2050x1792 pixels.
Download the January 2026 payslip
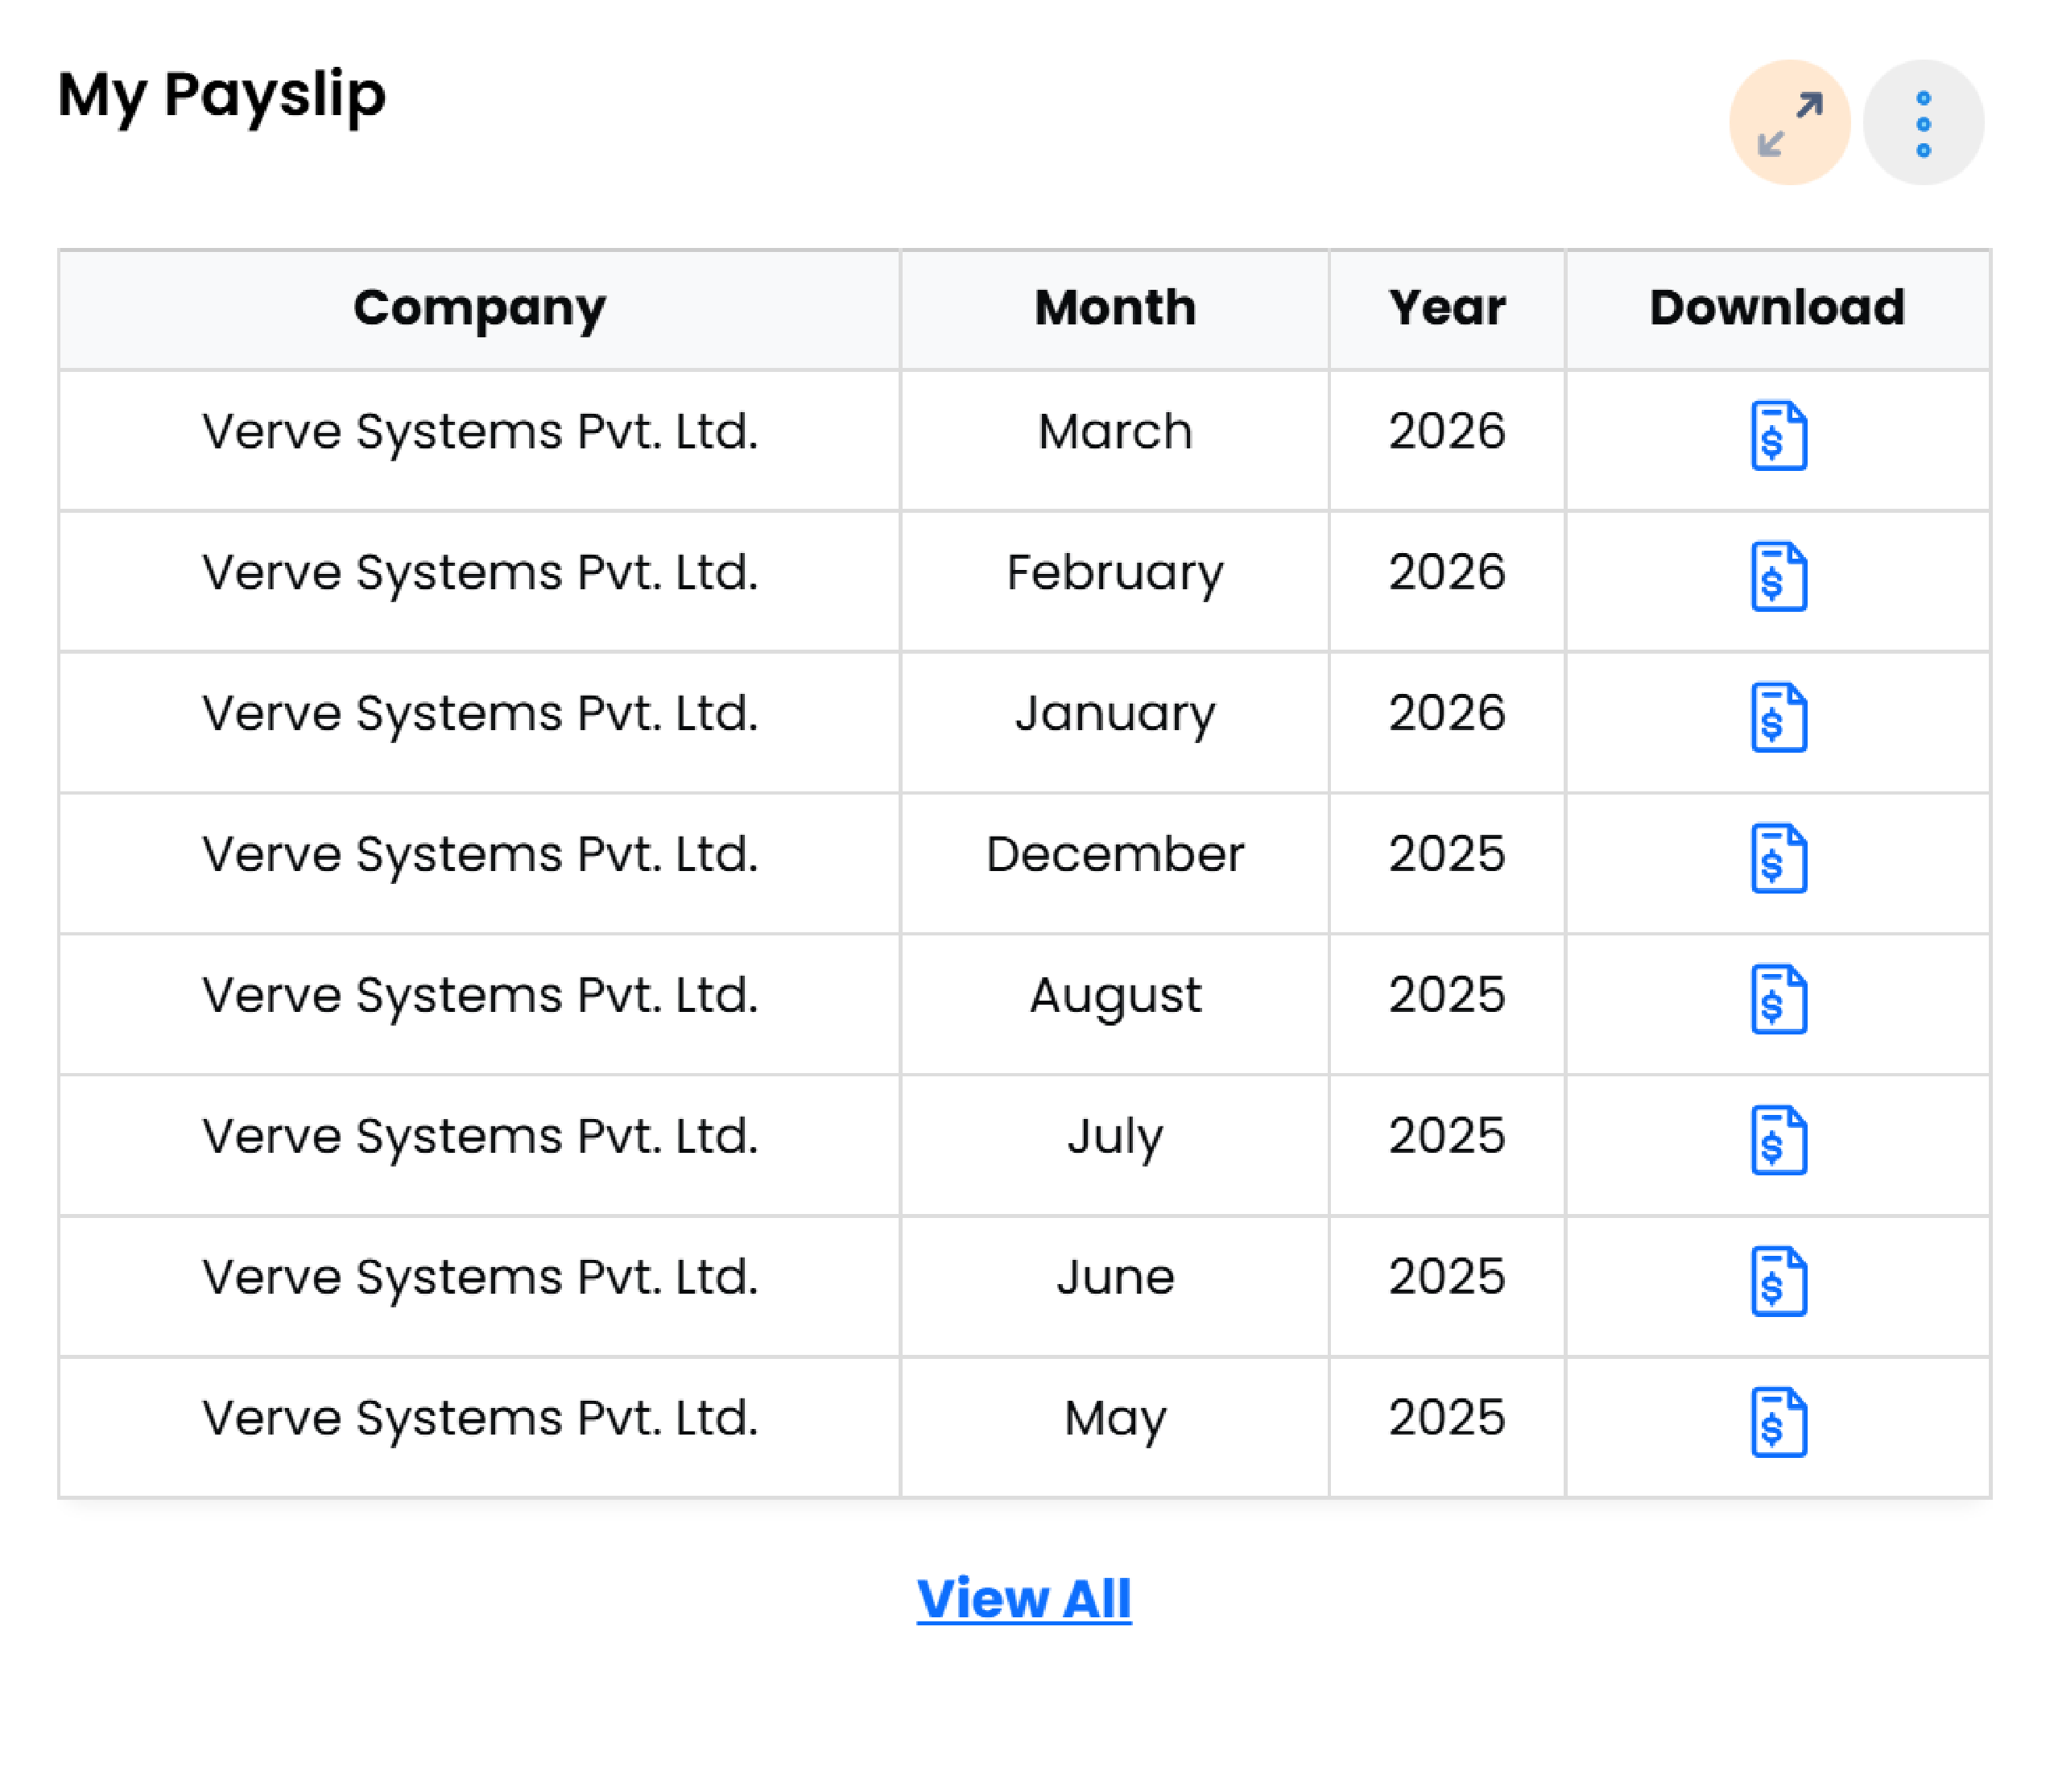(1778, 717)
